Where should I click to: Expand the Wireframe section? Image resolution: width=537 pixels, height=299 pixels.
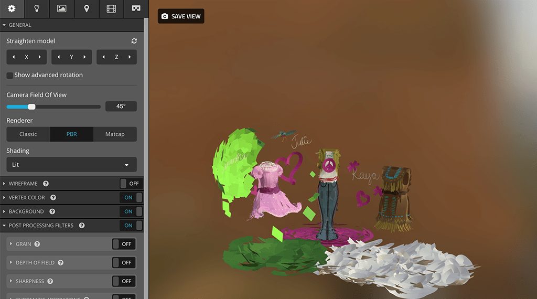pos(4,184)
